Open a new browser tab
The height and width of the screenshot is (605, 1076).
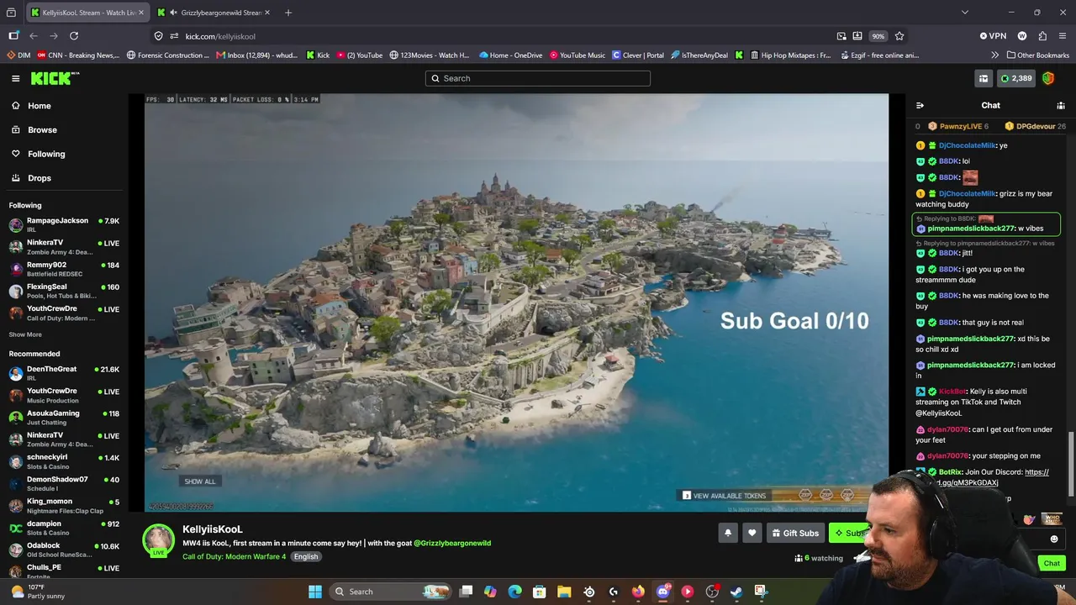pyautogui.click(x=288, y=13)
